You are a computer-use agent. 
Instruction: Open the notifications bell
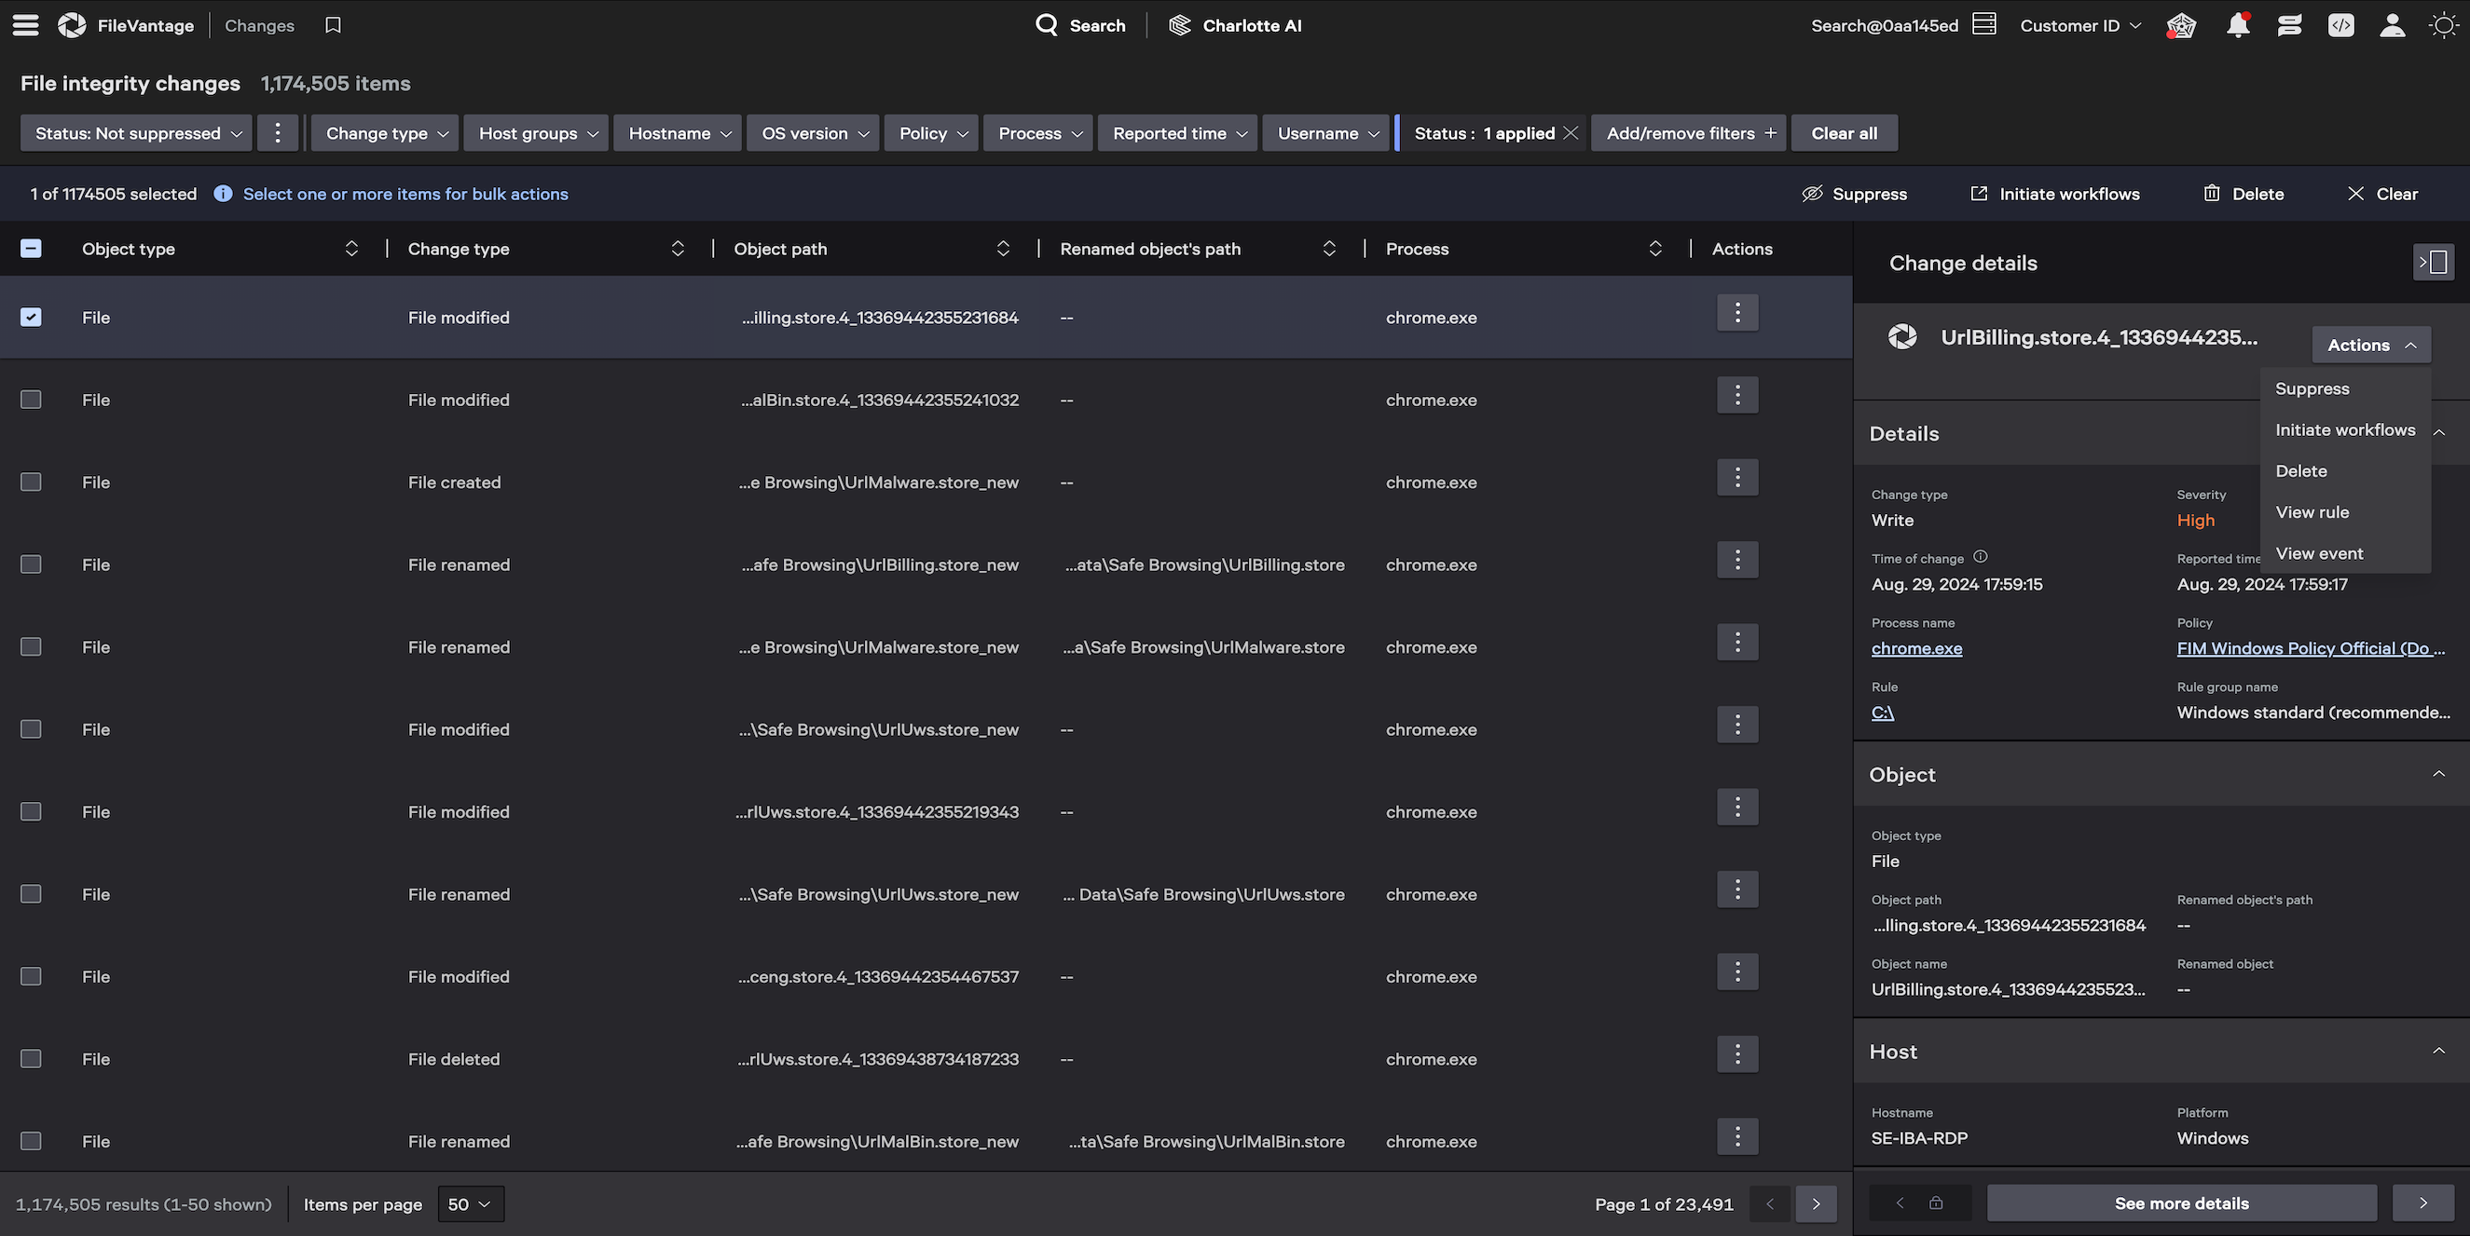2238,25
